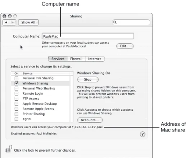Select the Apple Remote Desktop row
186x158 pixels.
[x=40, y=104]
